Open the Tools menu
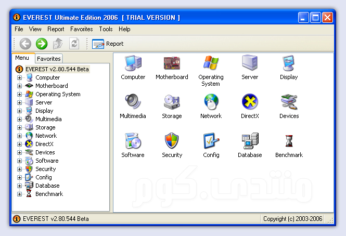Viewport: 346px width, 236px height. pyautogui.click(x=106, y=29)
